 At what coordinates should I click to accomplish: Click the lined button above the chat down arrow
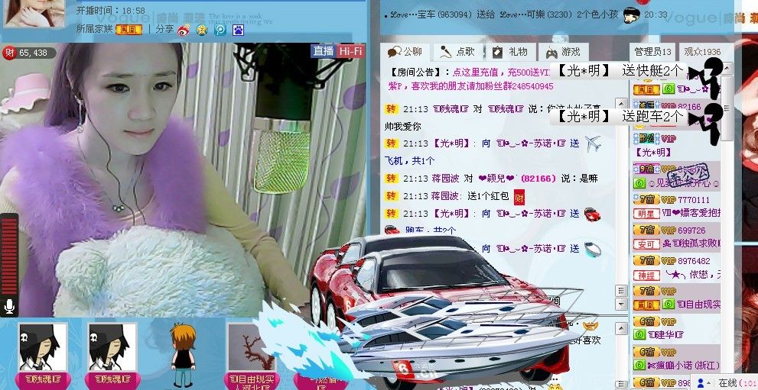(x=621, y=291)
